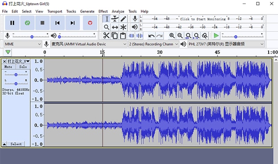The height and width of the screenshot is (164, 278).
Task: Click the timeline at the 30 mark
Action: (x=159, y=52)
